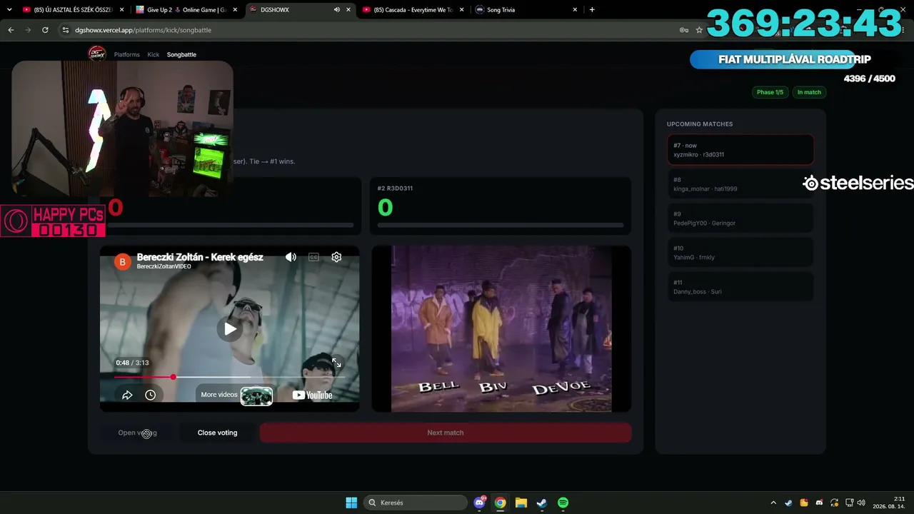
Task: Open File Explorer from the taskbar
Action: [521, 503]
